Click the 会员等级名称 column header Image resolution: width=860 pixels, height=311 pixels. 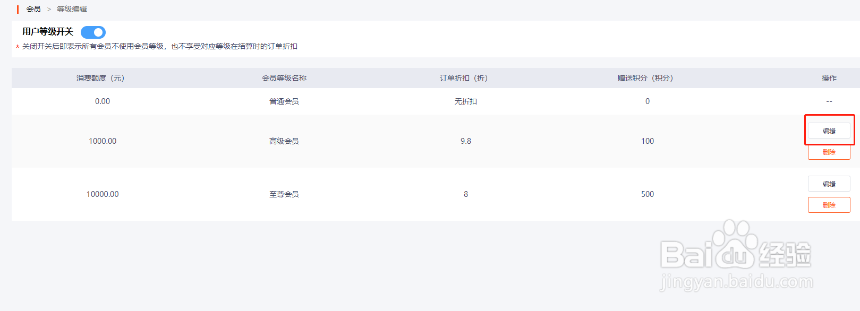click(x=284, y=78)
